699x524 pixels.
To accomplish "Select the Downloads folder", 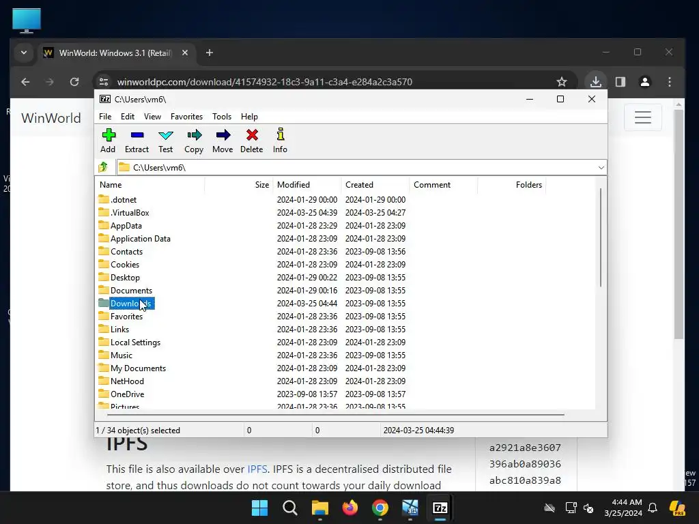I will click(x=126, y=304).
